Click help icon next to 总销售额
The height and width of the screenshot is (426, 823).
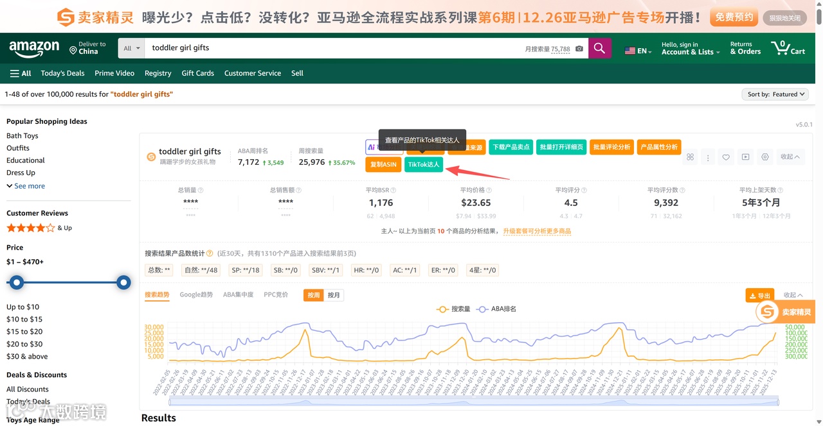coord(299,191)
